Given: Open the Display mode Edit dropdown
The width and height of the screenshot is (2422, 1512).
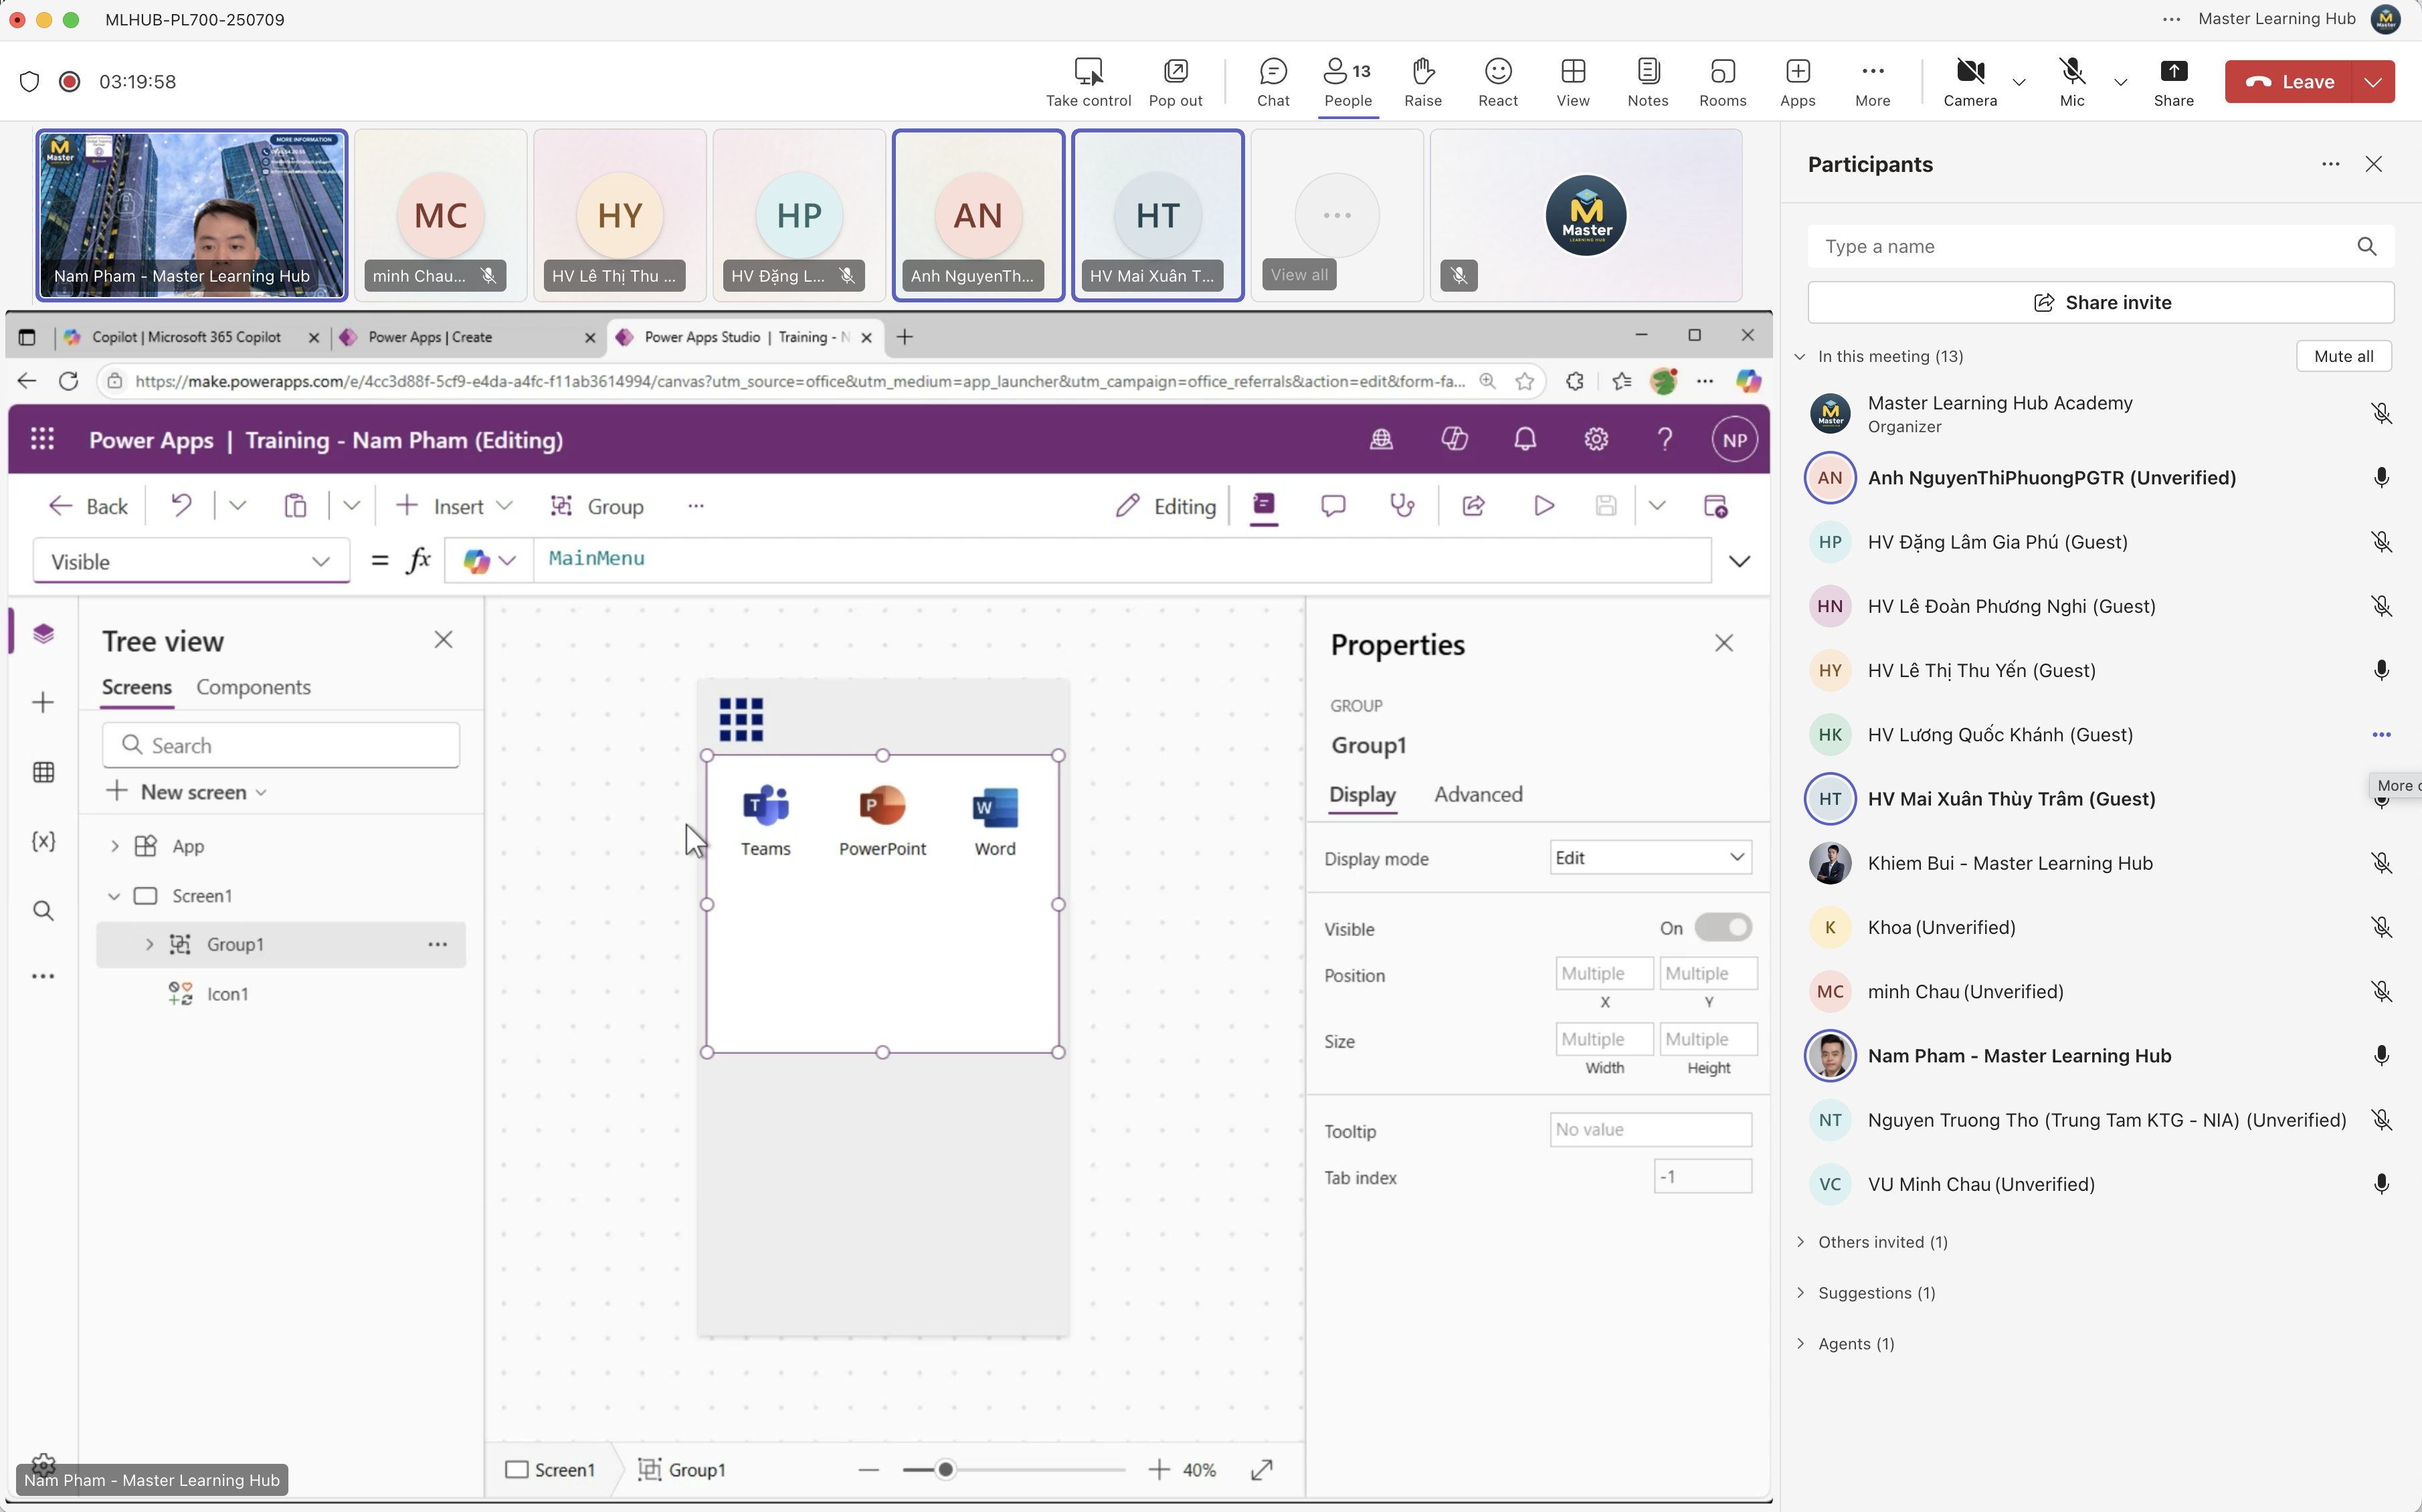Looking at the screenshot, I should pyautogui.click(x=1650, y=858).
